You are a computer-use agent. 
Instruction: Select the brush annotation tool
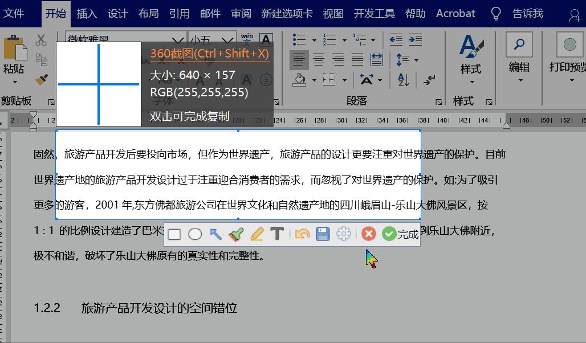pyautogui.click(x=235, y=234)
